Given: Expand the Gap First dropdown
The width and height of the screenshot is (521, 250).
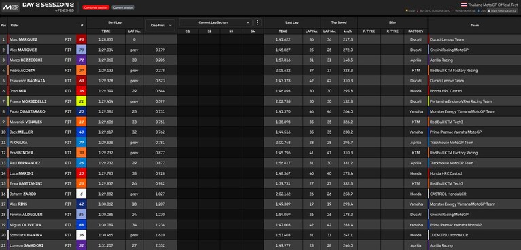Looking at the screenshot, I should [x=160, y=25].
